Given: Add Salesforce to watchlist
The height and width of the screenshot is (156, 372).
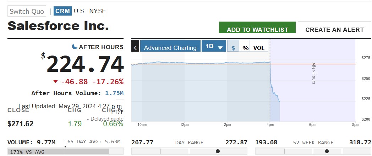Looking at the screenshot, I should [x=257, y=29].
